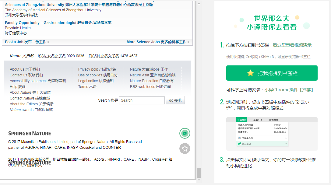Open Nature jobs footer link
Image resolution: width=331 pixels, height=185 pixels.
[149, 69]
